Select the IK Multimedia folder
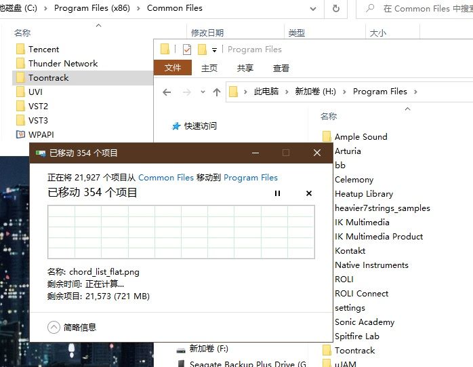The height and width of the screenshot is (367, 473). click(x=362, y=223)
